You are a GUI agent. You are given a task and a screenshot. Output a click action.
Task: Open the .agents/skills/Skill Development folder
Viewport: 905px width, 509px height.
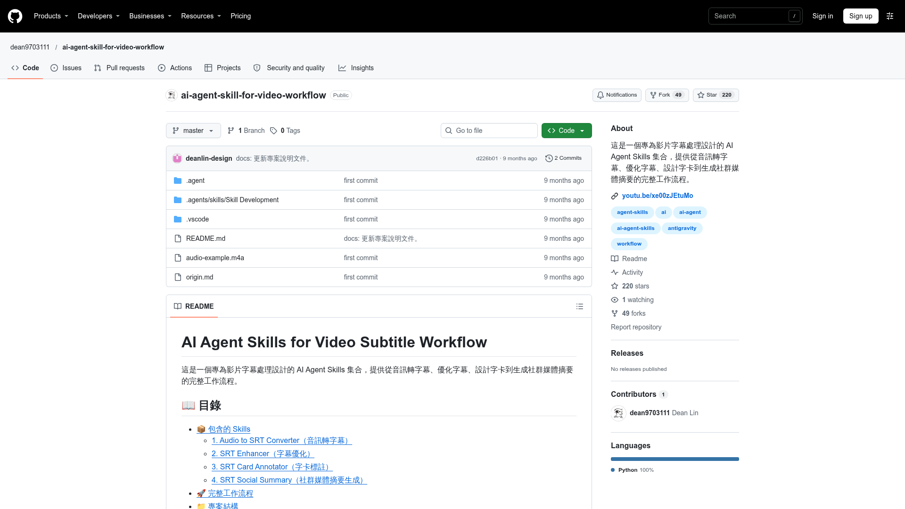[232, 200]
